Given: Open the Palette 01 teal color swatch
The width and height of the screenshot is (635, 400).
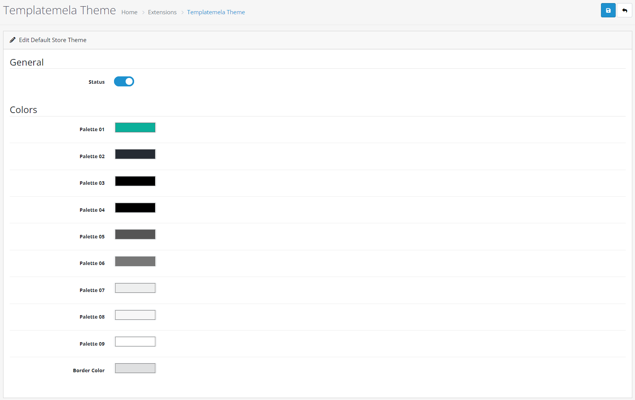Looking at the screenshot, I should (x=135, y=128).
